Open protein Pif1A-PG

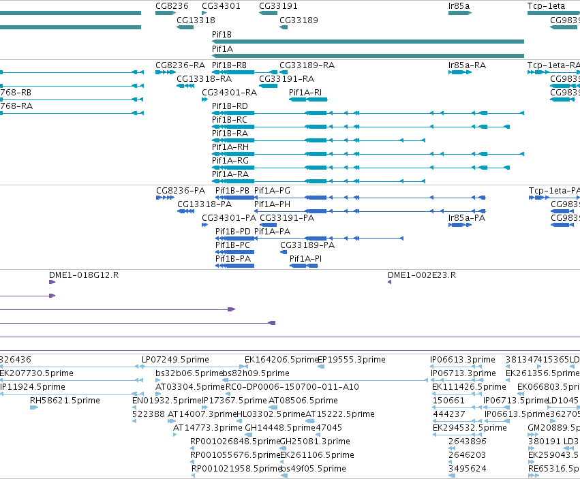[272, 191]
